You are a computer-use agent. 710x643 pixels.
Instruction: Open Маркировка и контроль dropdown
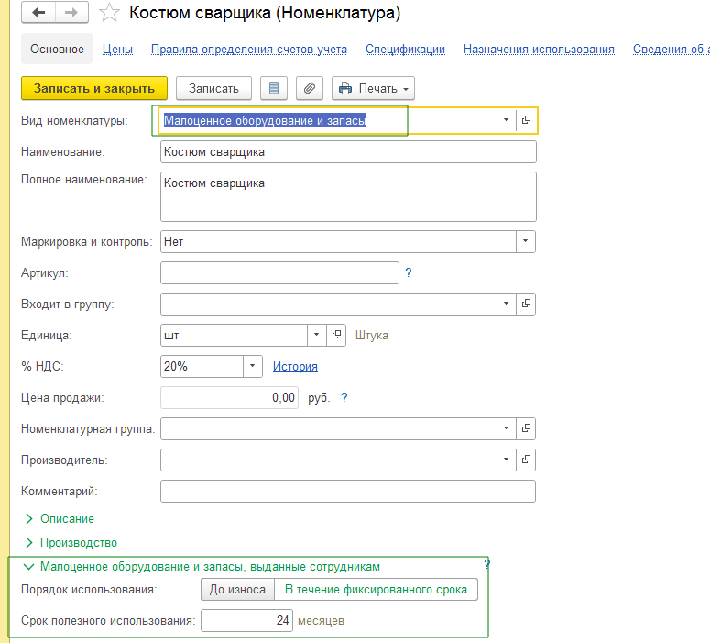point(525,241)
